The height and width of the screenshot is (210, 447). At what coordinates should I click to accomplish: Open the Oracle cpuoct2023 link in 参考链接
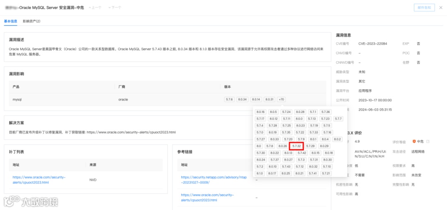207,198
